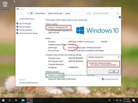138x103 pixels.
Task: Click the Windows is activated text
Action: coord(56,75)
